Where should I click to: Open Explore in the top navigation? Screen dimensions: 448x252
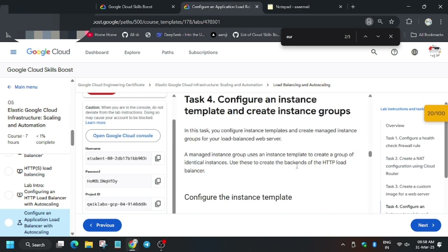(x=132, y=52)
